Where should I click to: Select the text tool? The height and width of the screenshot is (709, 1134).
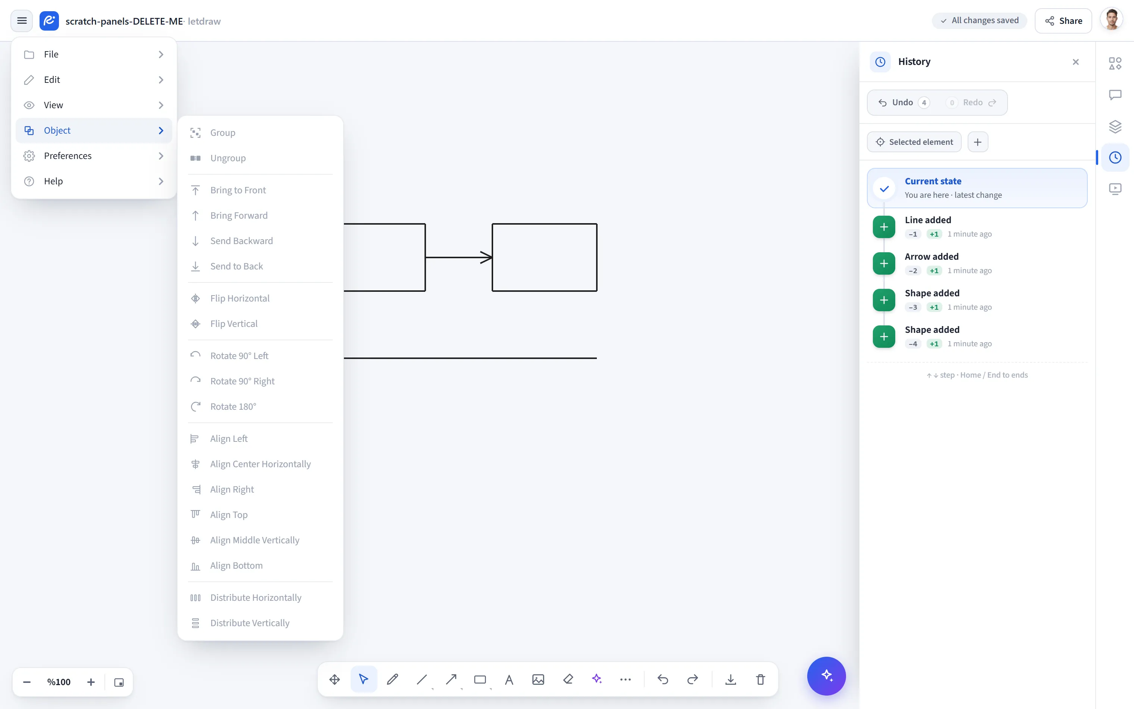click(509, 679)
